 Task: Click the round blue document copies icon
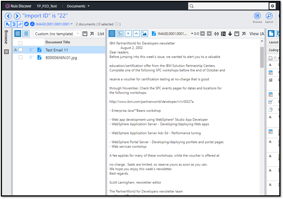(26, 24)
